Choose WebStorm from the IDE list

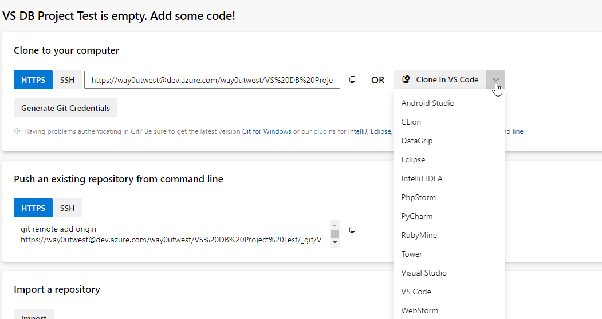449,310
